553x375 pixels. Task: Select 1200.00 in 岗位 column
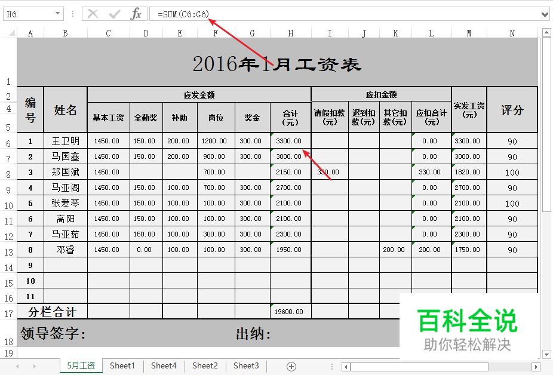[216, 141]
